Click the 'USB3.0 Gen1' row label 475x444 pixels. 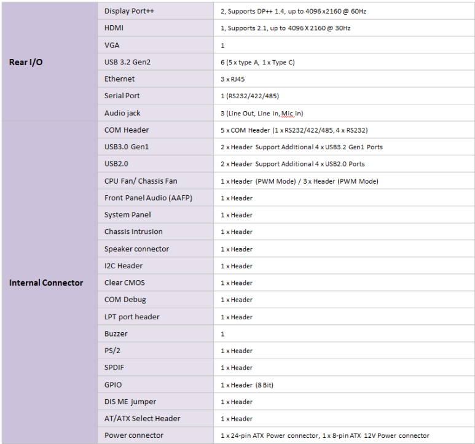(127, 147)
